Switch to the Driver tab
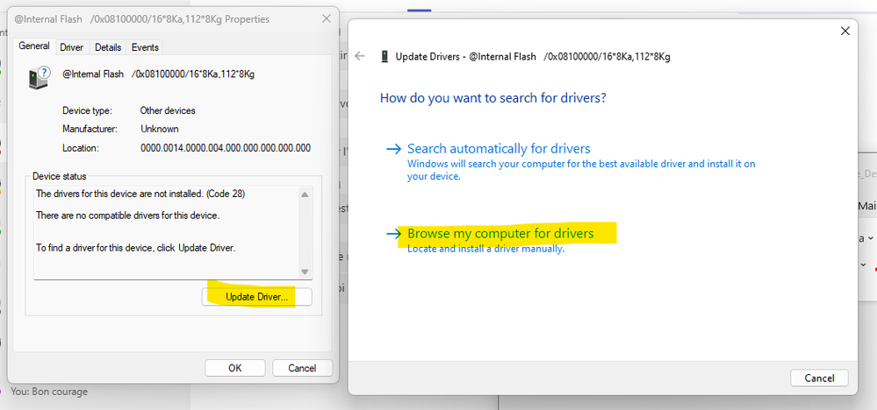 [72, 47]
